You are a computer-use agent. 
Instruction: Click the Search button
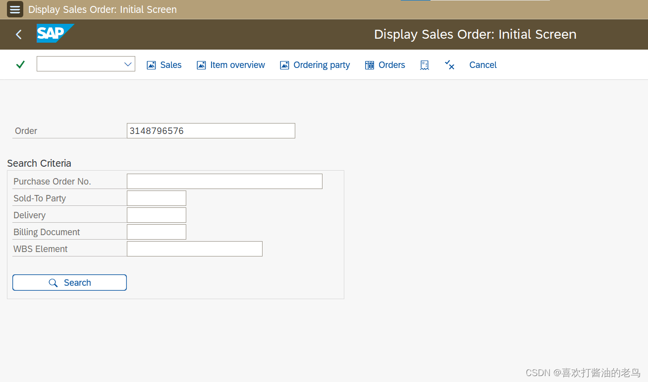pyautogui.click(x=69, y=283)
